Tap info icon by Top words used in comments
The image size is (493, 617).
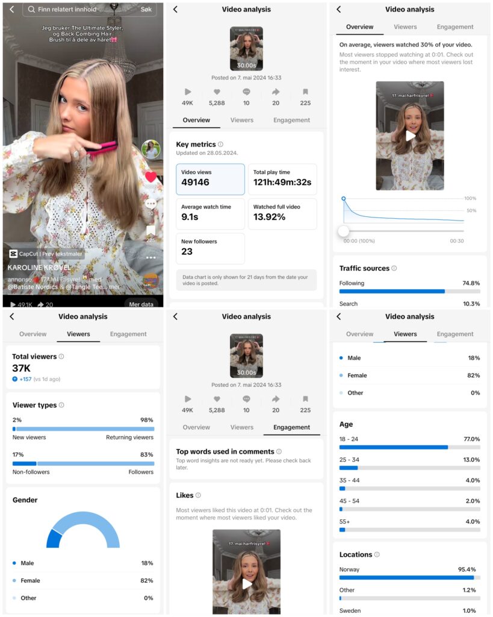click(279, 452)
